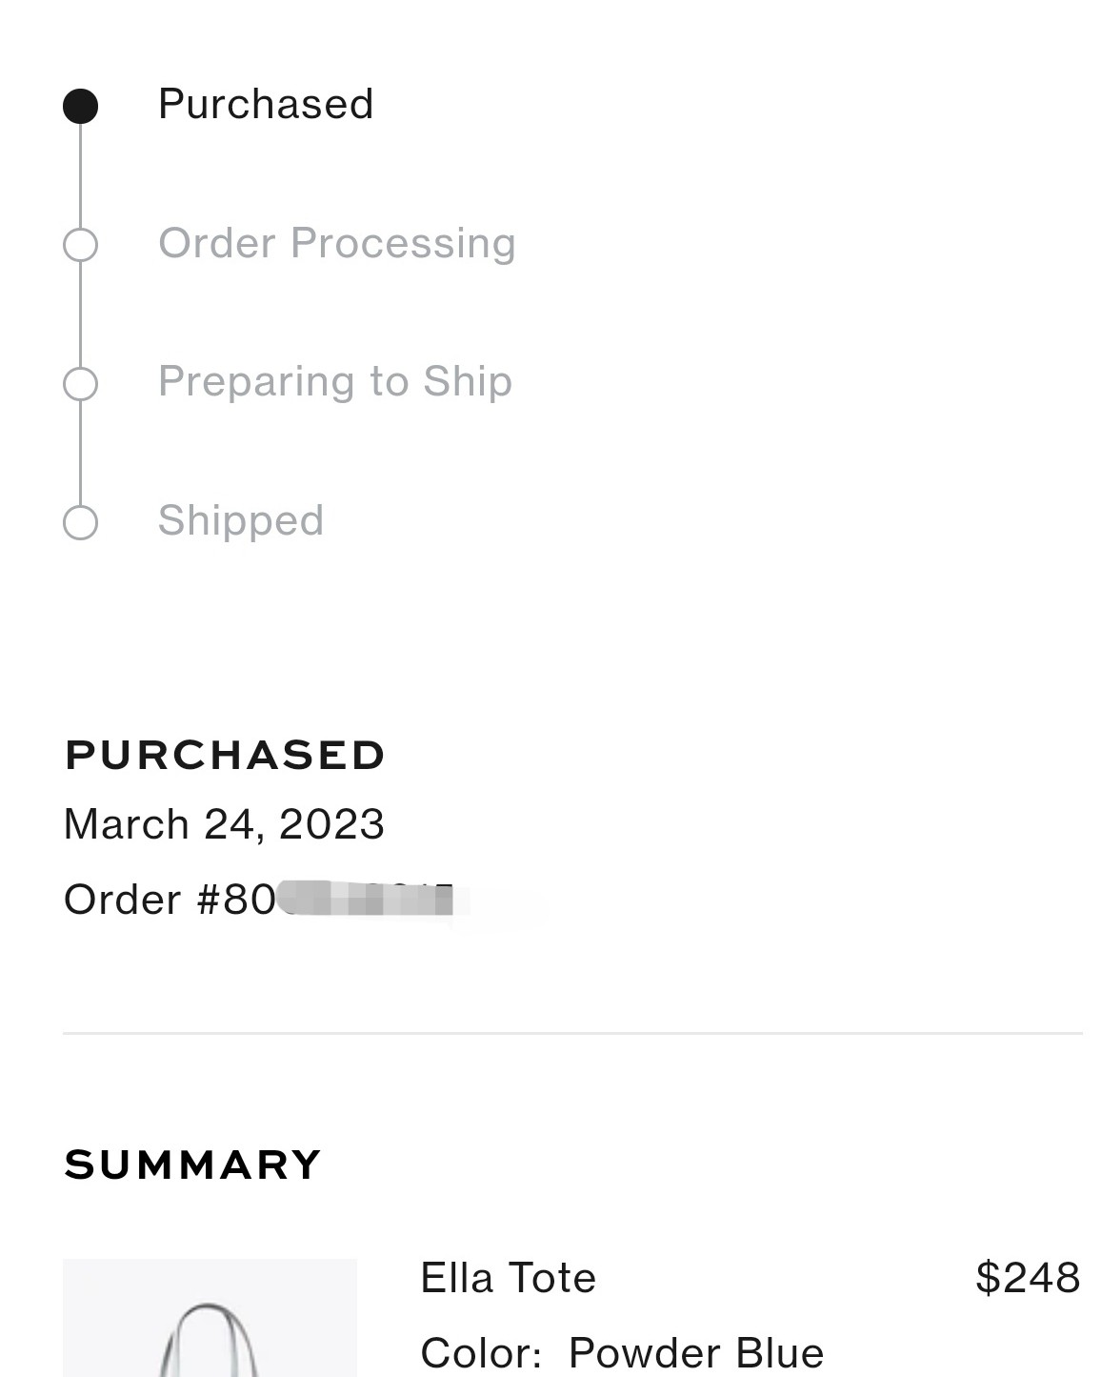The image size is (1101, 1377).
Task: Click the tracker line below Purchased dot
Action: click(81, 175)
